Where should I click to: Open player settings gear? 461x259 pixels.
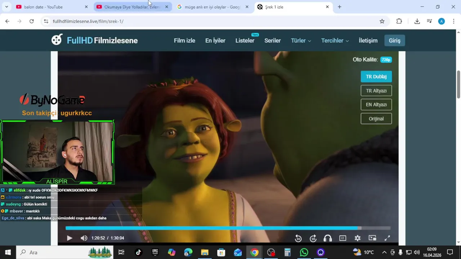click(357, 238)
